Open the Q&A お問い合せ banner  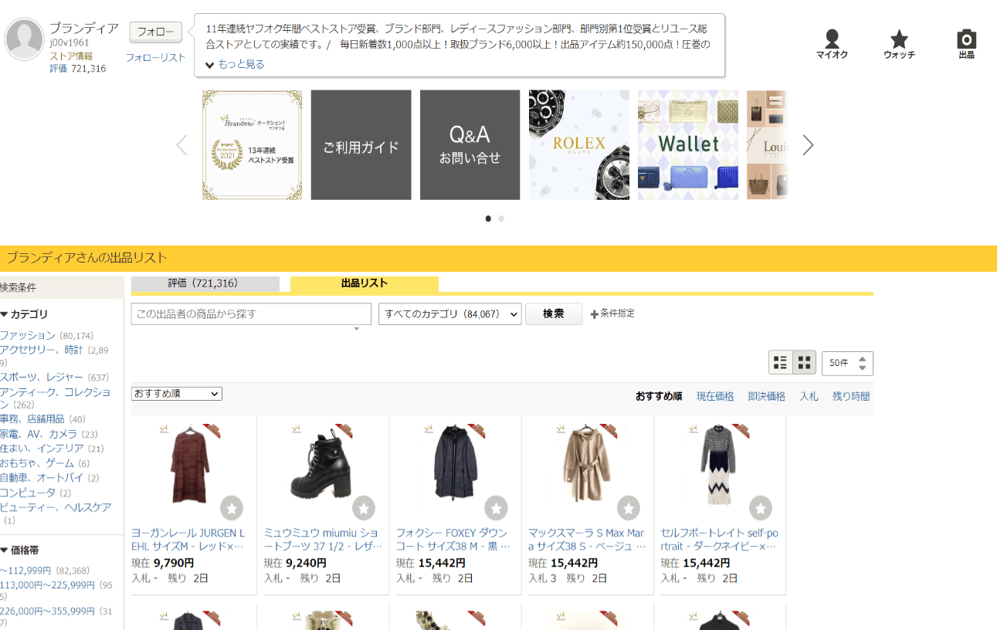(x=470, y=145)
